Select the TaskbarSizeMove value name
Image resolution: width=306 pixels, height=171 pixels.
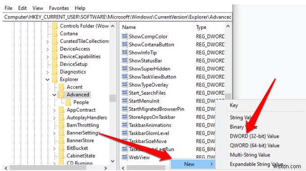click(x=148, y=141)
